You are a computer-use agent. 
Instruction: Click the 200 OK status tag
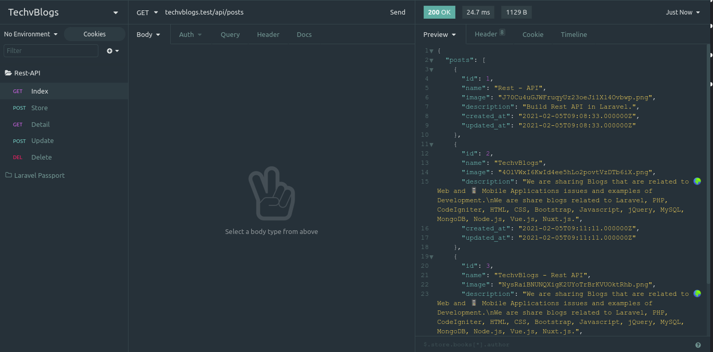point(440,12)
